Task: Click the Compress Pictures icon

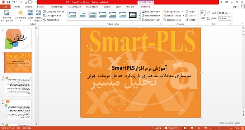Action: 45,11
